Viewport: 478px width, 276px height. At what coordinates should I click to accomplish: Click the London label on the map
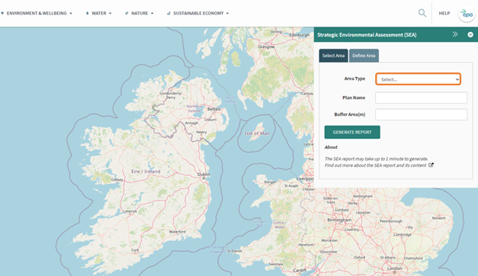394,268
